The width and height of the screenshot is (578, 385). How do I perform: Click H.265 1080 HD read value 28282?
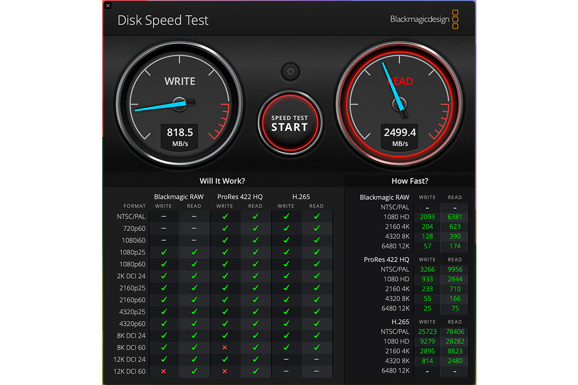(x=455, y=341)
